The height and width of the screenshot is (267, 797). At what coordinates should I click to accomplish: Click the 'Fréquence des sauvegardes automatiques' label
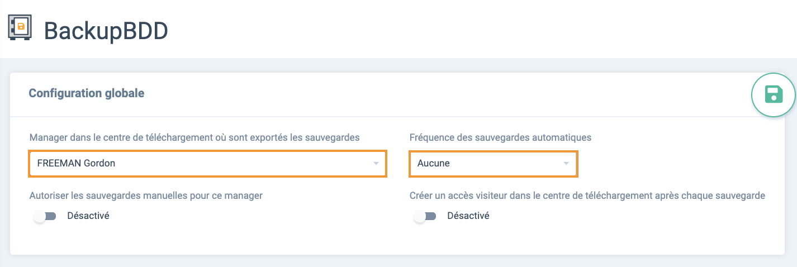pyautogui.click(x=500, y=137)
